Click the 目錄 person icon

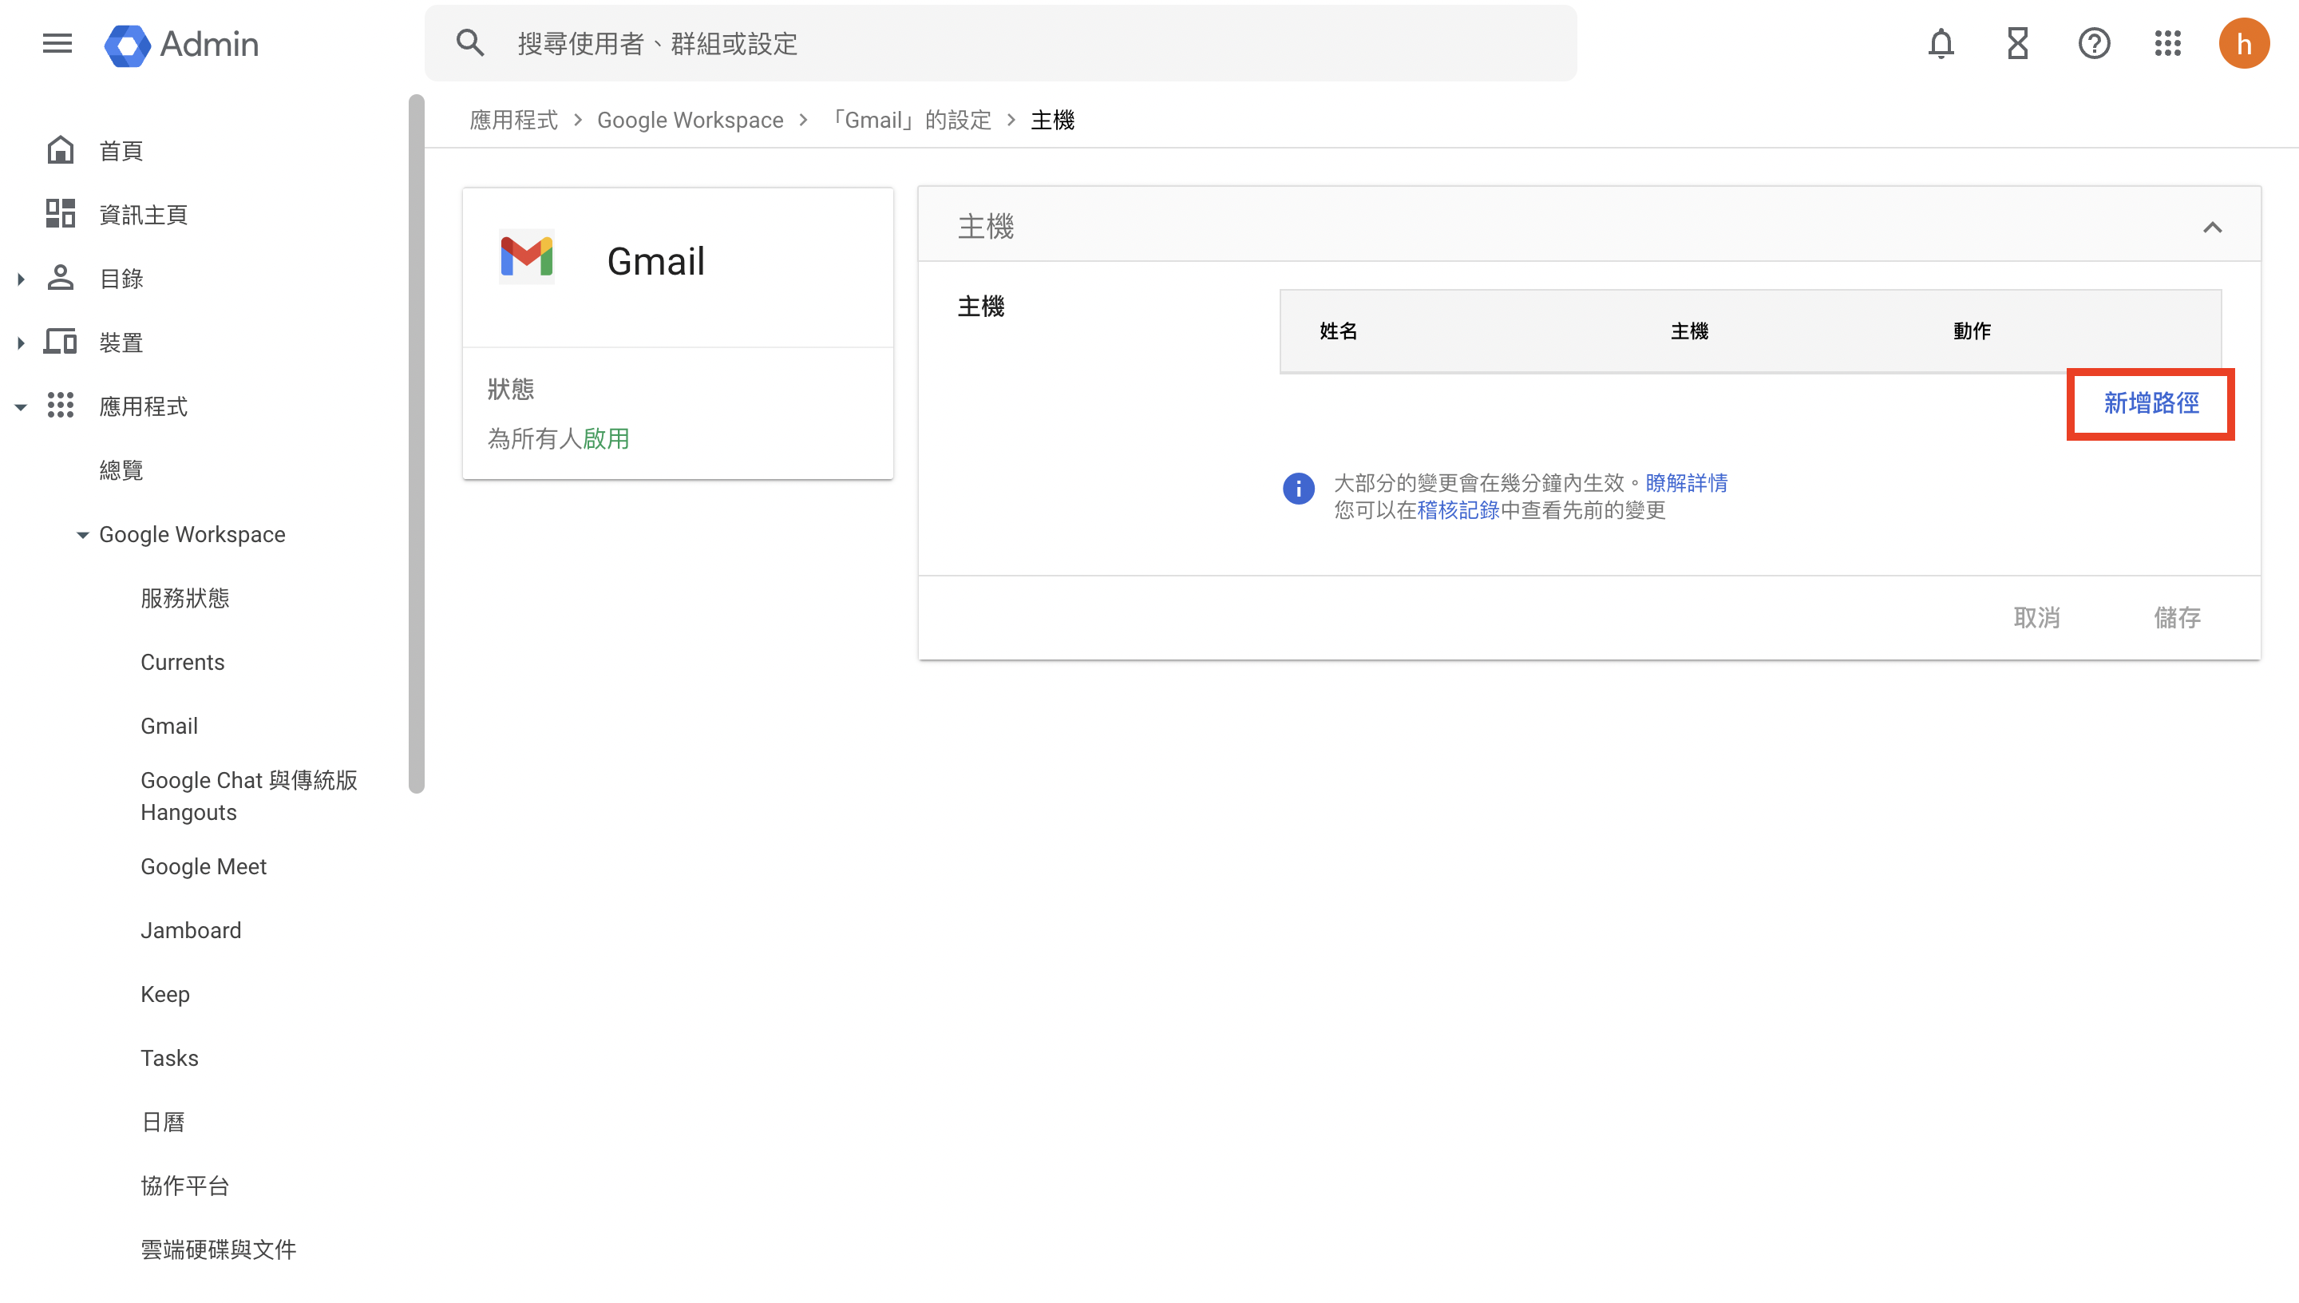(60, 277)
